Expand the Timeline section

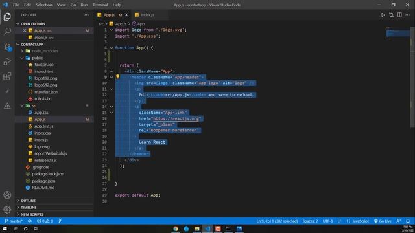29,208
